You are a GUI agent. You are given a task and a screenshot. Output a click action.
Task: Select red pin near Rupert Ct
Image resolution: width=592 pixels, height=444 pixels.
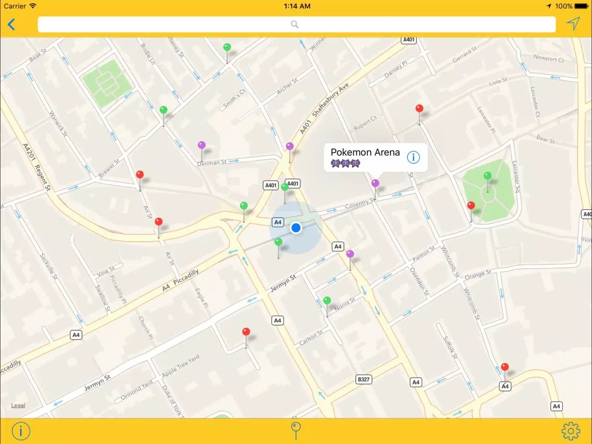click(x=420, y=109)
